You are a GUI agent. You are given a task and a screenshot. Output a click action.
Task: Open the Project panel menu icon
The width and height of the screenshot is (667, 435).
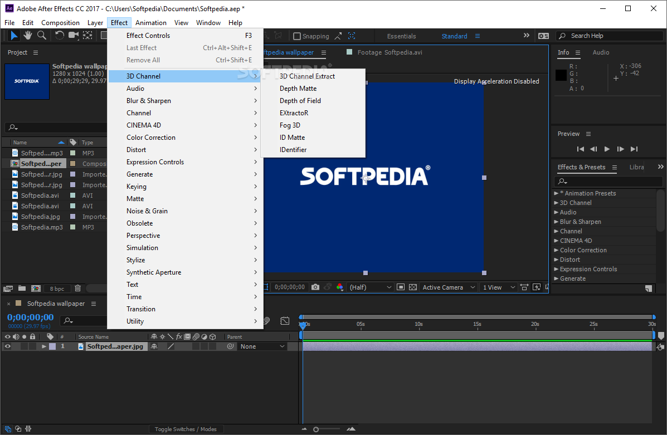tap(36, 52)
